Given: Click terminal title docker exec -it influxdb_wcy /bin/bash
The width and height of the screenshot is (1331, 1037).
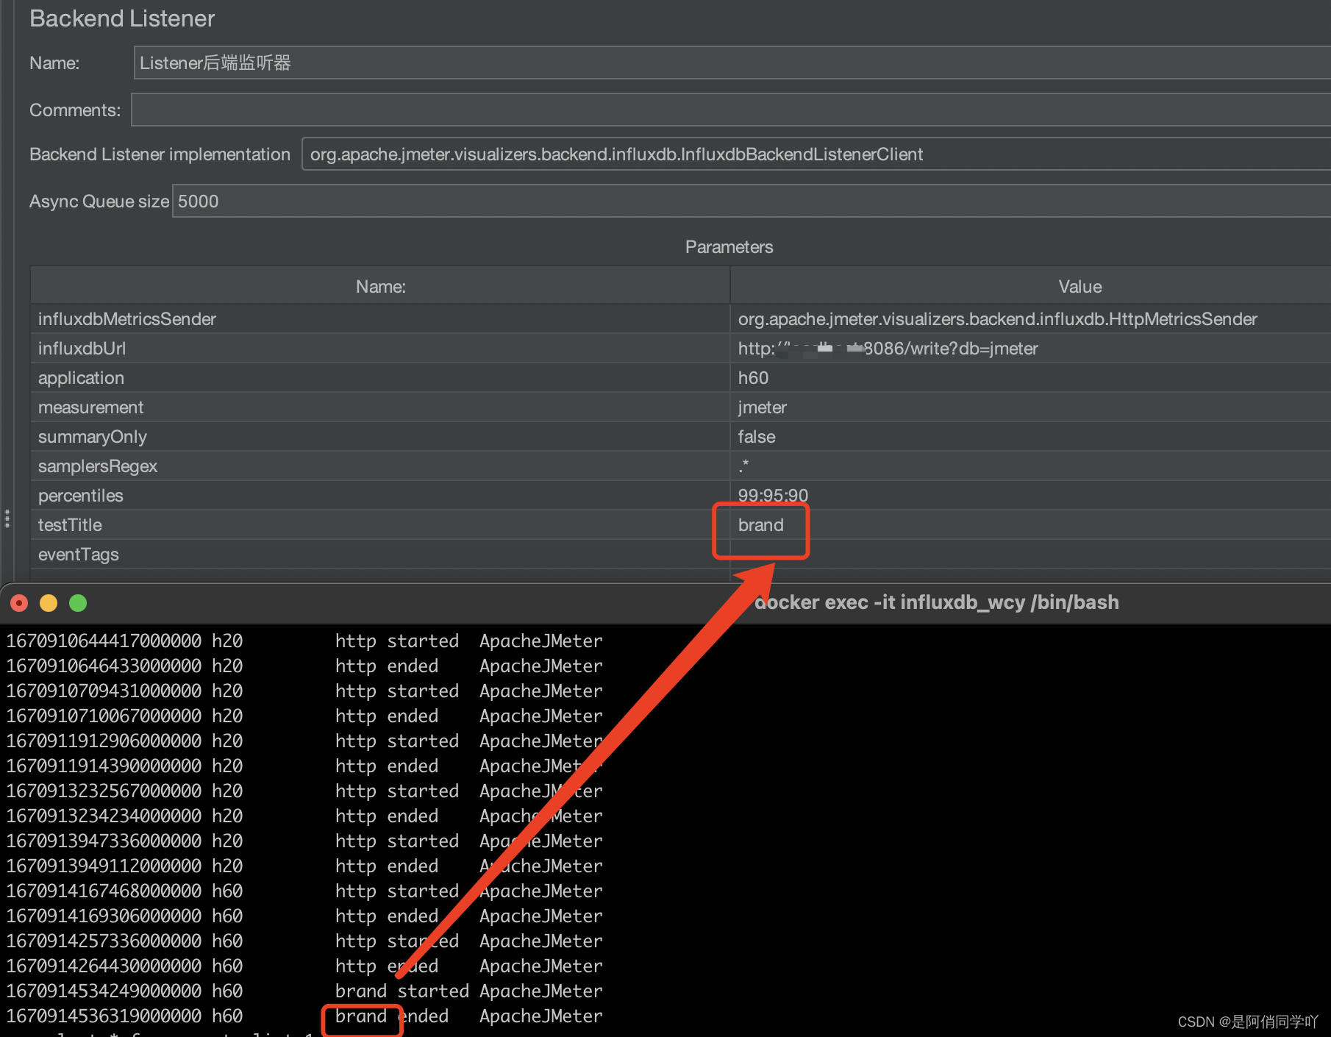Looking at the screenshot, I should point(936,602).
